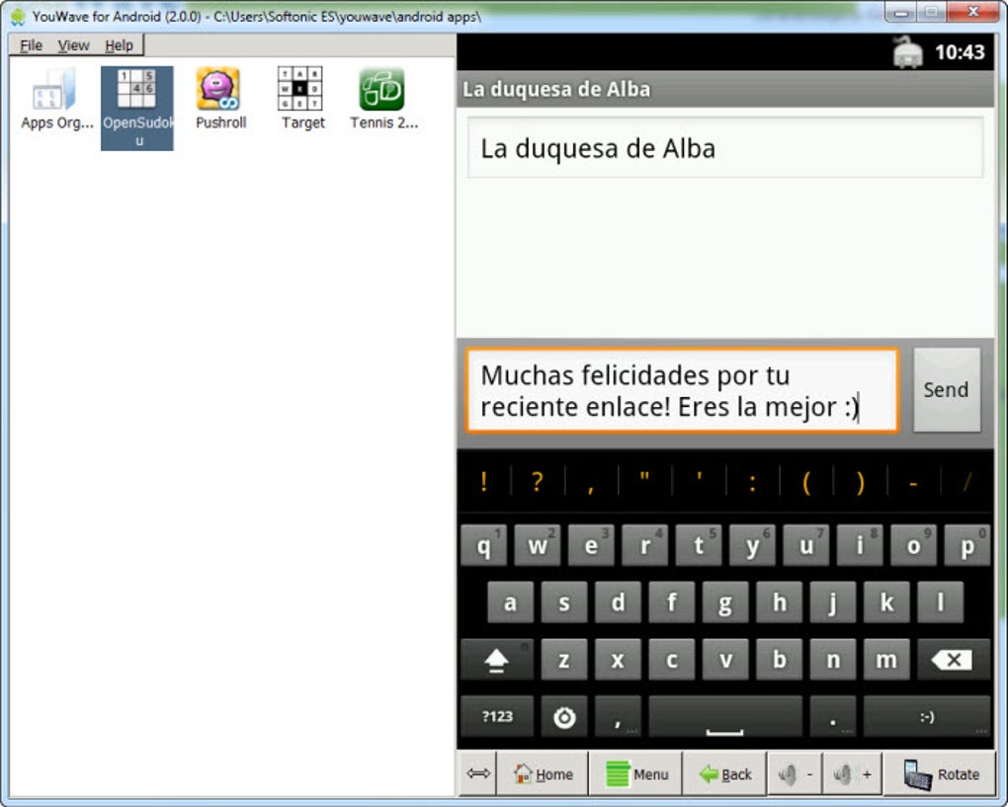
Task: Tap the backspace key on keyboard
Action: (x=953, y=659)
